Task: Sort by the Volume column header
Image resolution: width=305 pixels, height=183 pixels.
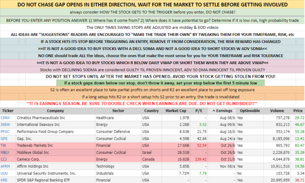Action: [x=277, y=111]
